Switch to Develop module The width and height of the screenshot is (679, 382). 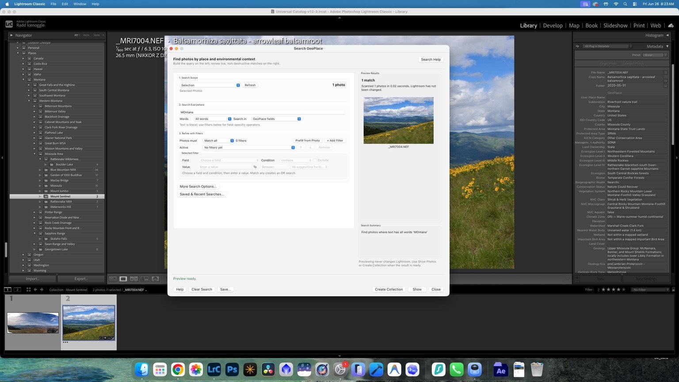coord(553,26)
